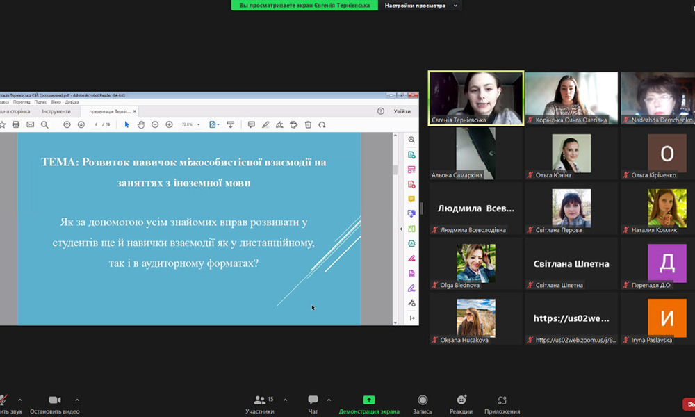
Task: Open the Реакции reactions menu
Action: click(x=461, y=404)
